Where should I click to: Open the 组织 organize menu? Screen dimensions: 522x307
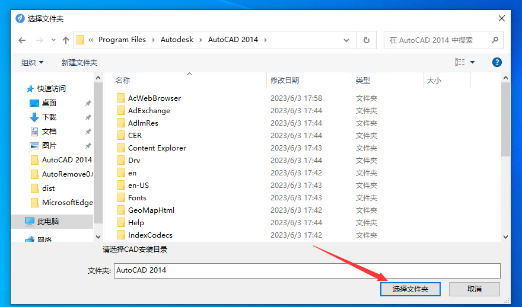tap(32, 62)
